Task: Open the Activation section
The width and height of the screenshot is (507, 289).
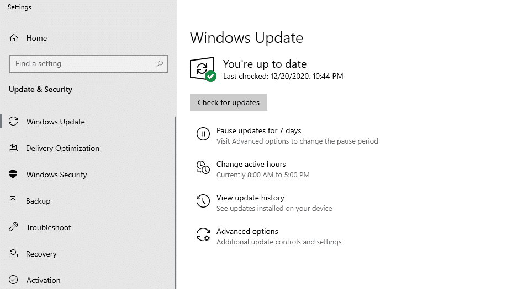Action: [x=43, y=280]
